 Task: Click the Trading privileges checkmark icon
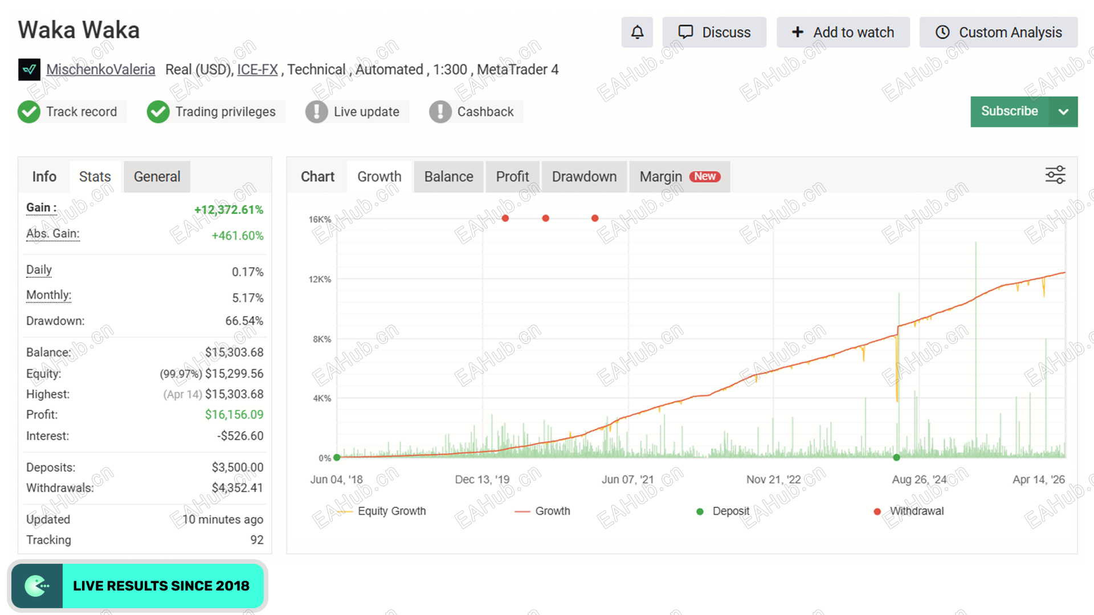(x=158, y=112)
